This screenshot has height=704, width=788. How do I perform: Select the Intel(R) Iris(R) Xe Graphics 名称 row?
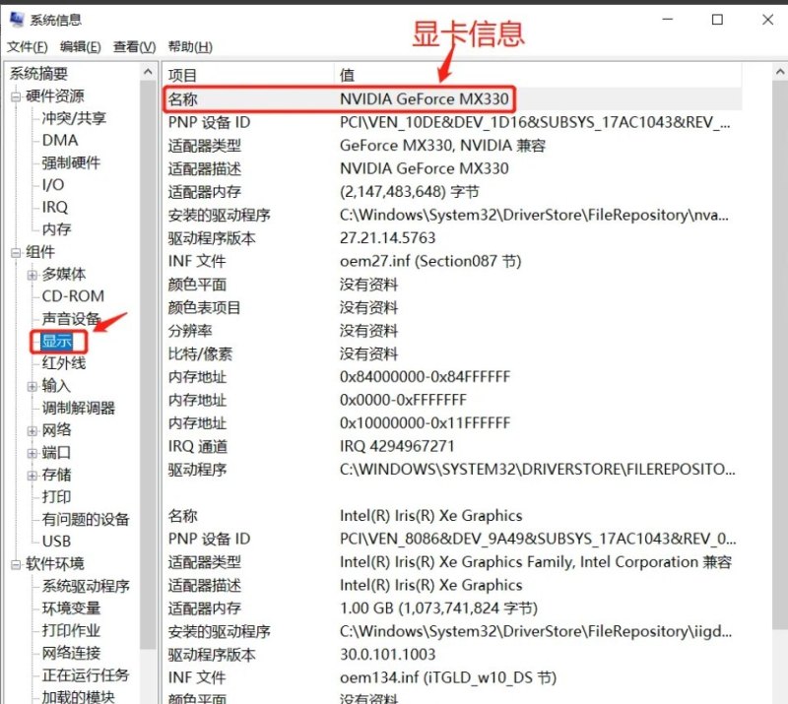452,516
